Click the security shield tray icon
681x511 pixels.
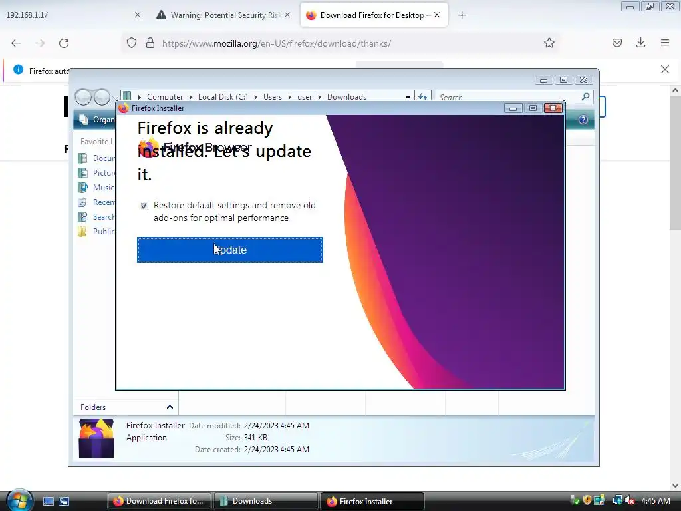pos(587,500)
